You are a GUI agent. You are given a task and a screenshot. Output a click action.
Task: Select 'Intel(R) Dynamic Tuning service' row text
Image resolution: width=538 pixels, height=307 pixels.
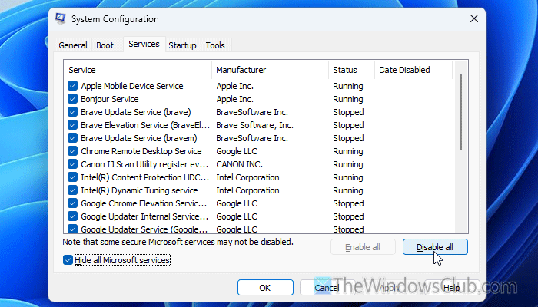139,190
